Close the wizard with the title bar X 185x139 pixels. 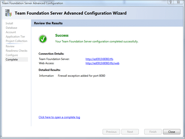(178, 2)
